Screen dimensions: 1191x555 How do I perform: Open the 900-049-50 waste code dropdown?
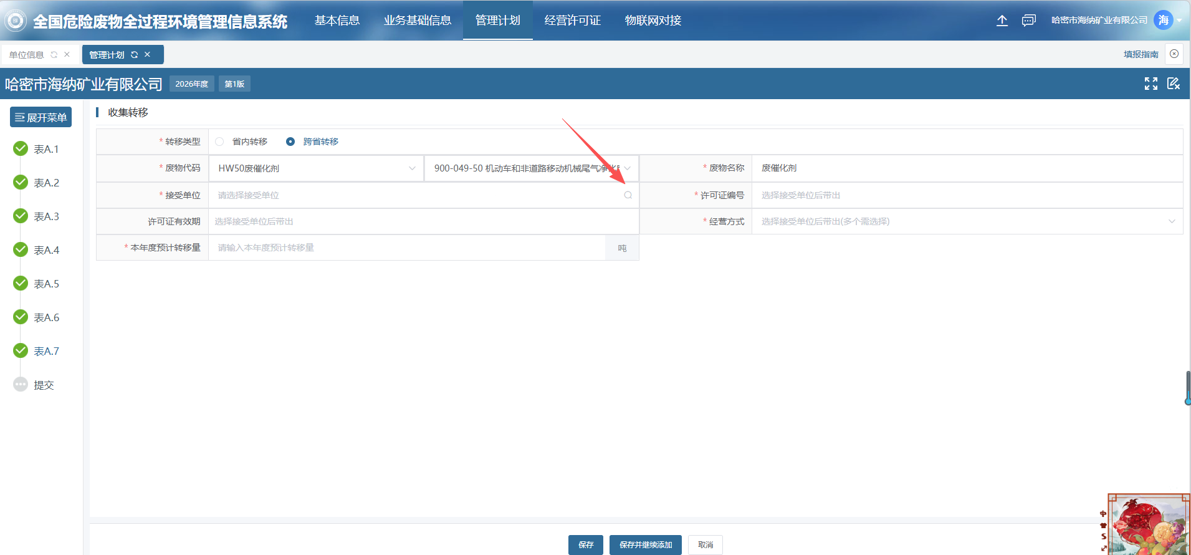532,168
